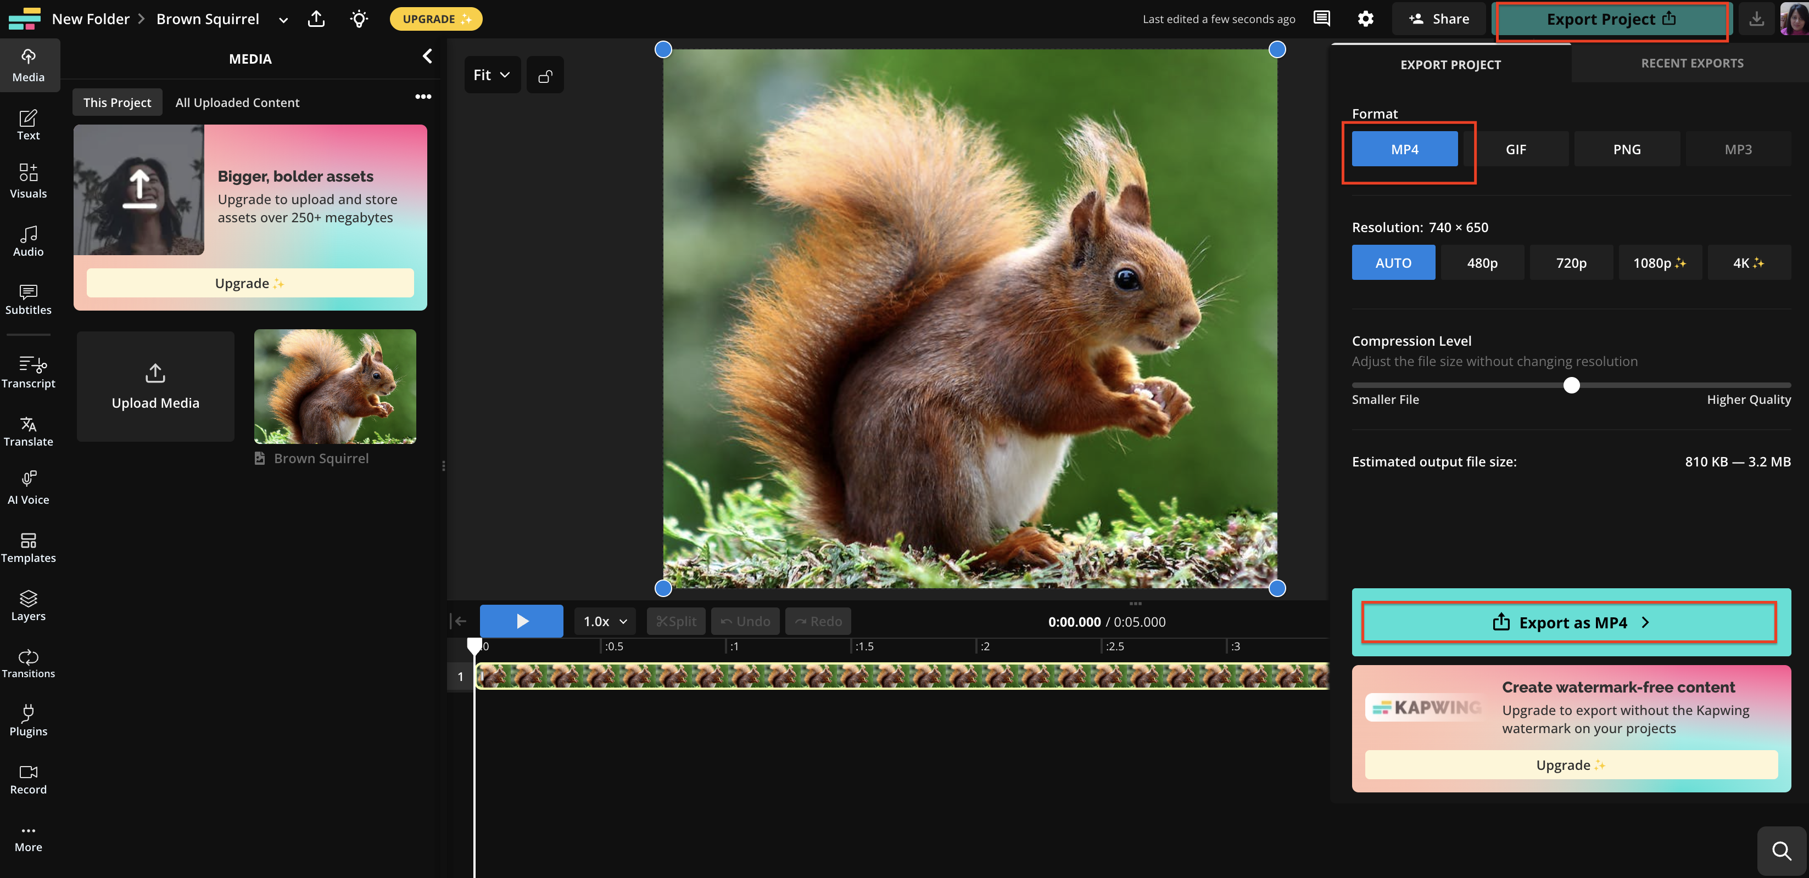This screenshot has height=878, width=1809.
Task: Open the AI Voice tool
Action: [x=28, y=488]
